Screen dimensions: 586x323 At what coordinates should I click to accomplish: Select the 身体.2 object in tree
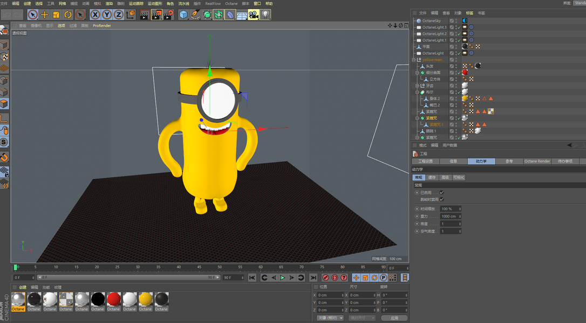[x=434, y=99]
